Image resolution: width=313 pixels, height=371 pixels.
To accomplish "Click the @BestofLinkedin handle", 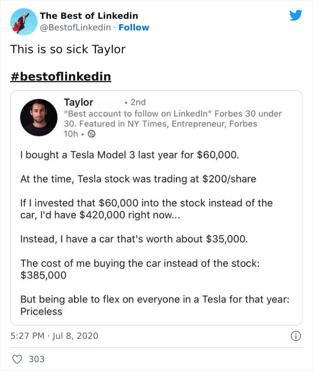I will coord(75,27).
